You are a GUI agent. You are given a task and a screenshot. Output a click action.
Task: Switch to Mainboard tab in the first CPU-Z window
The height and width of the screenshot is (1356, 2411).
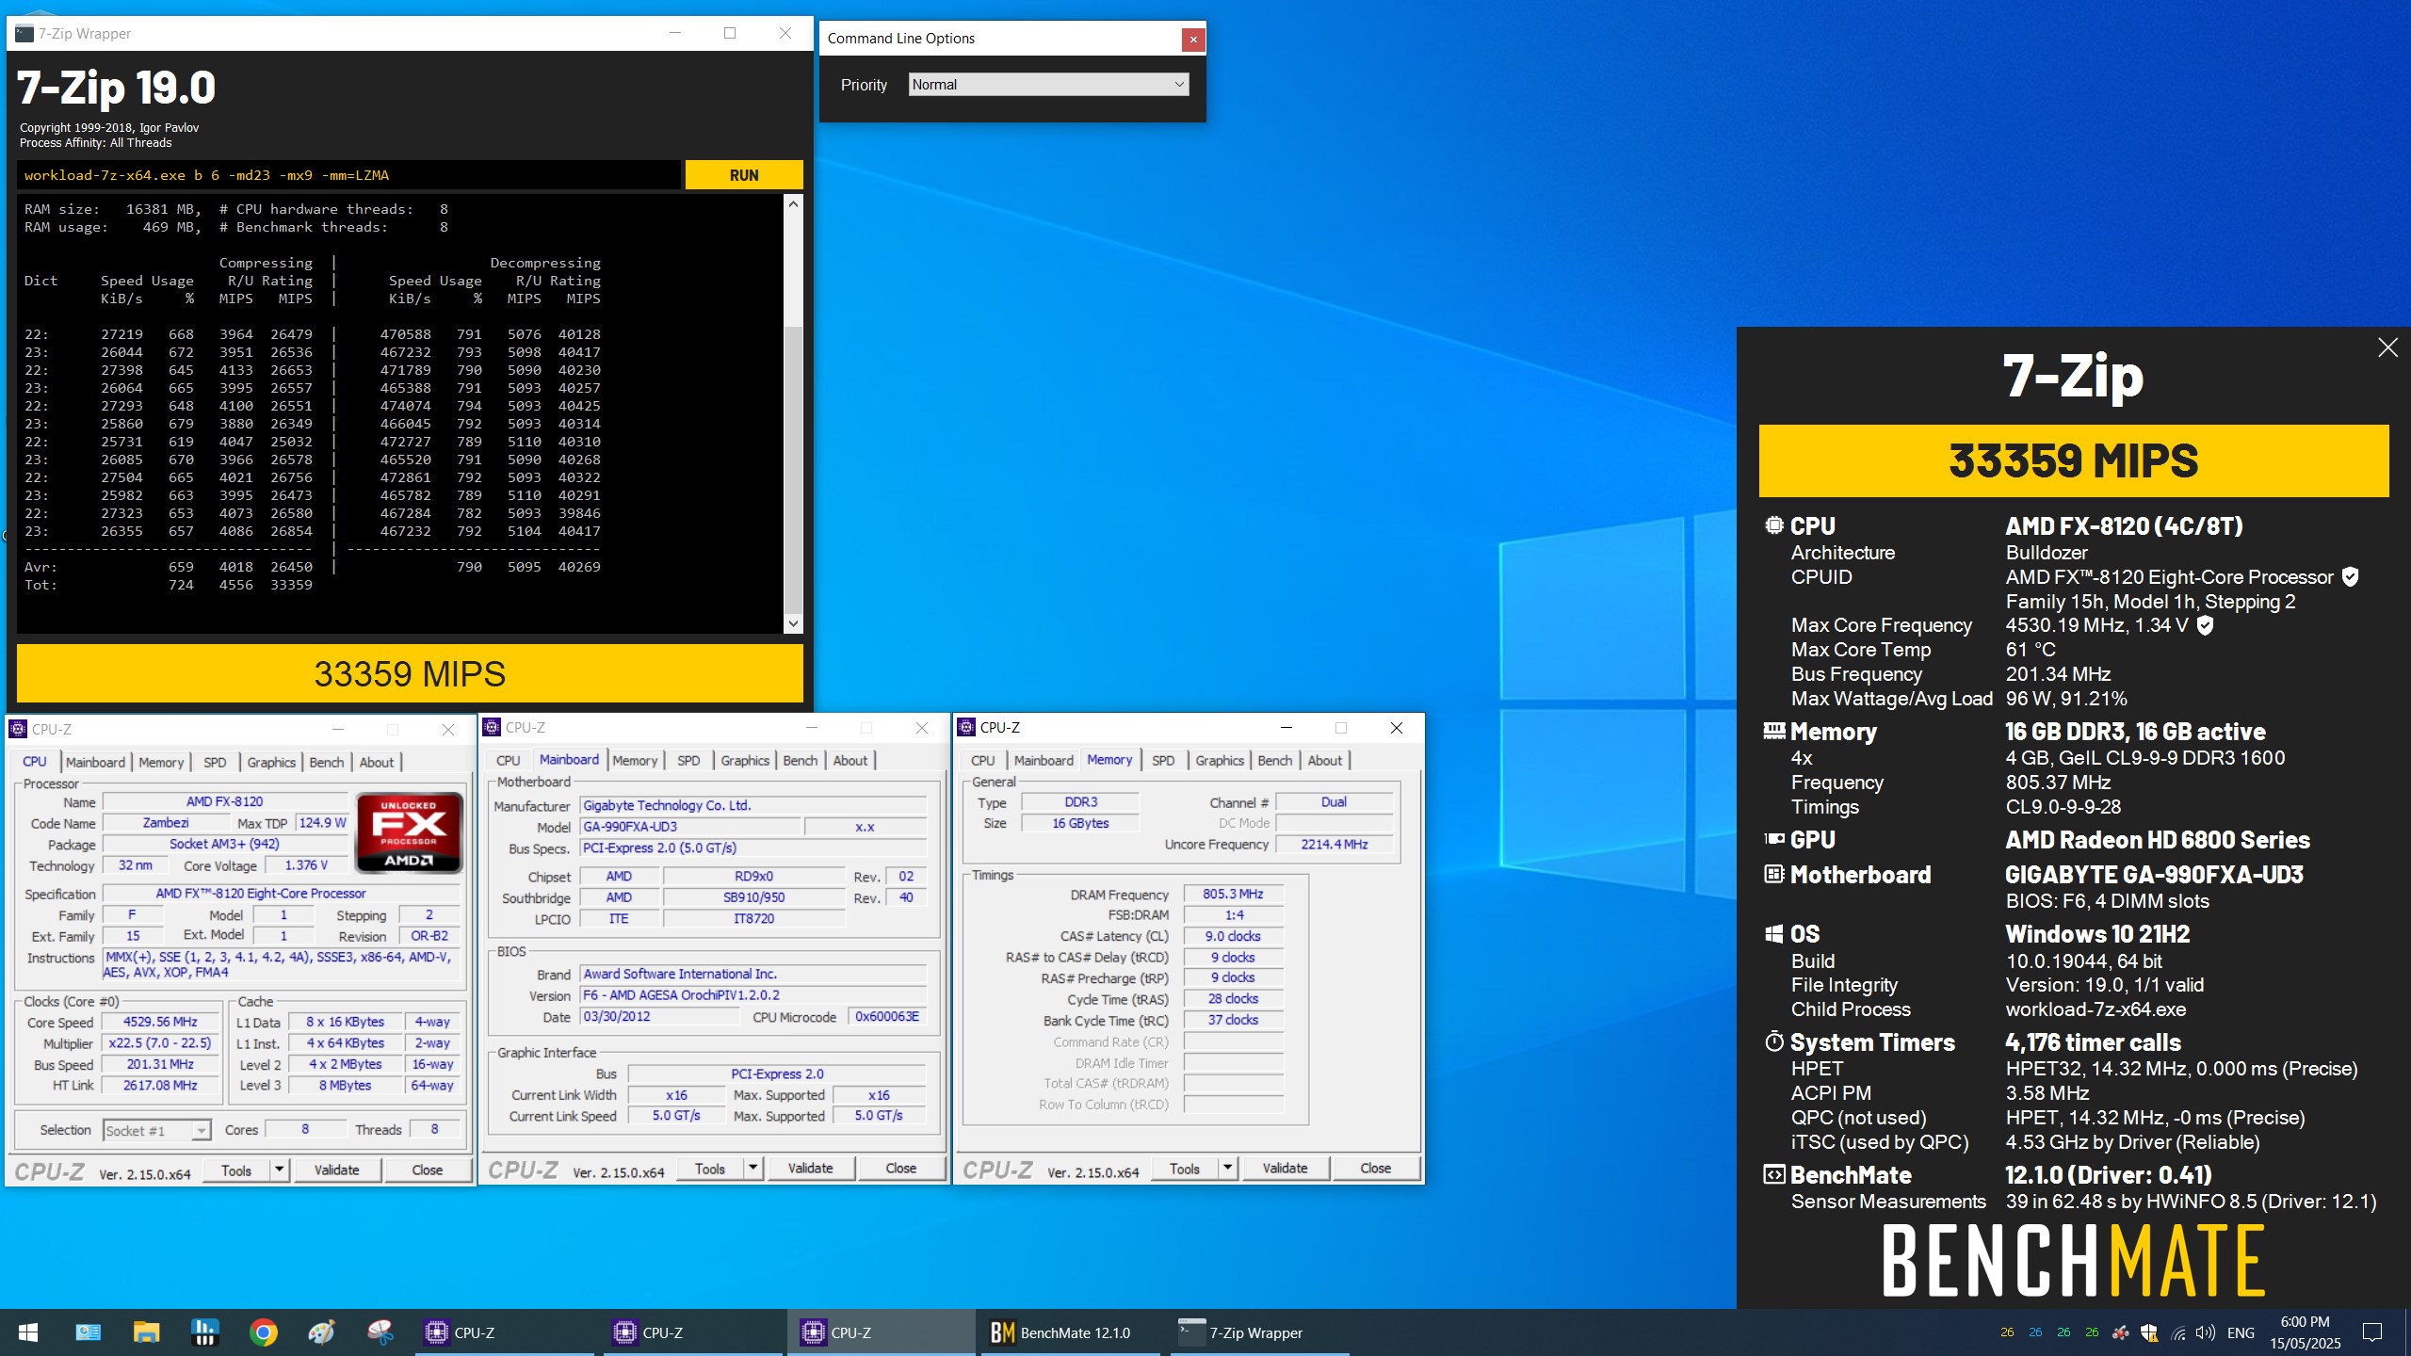(x=95, y=762)
